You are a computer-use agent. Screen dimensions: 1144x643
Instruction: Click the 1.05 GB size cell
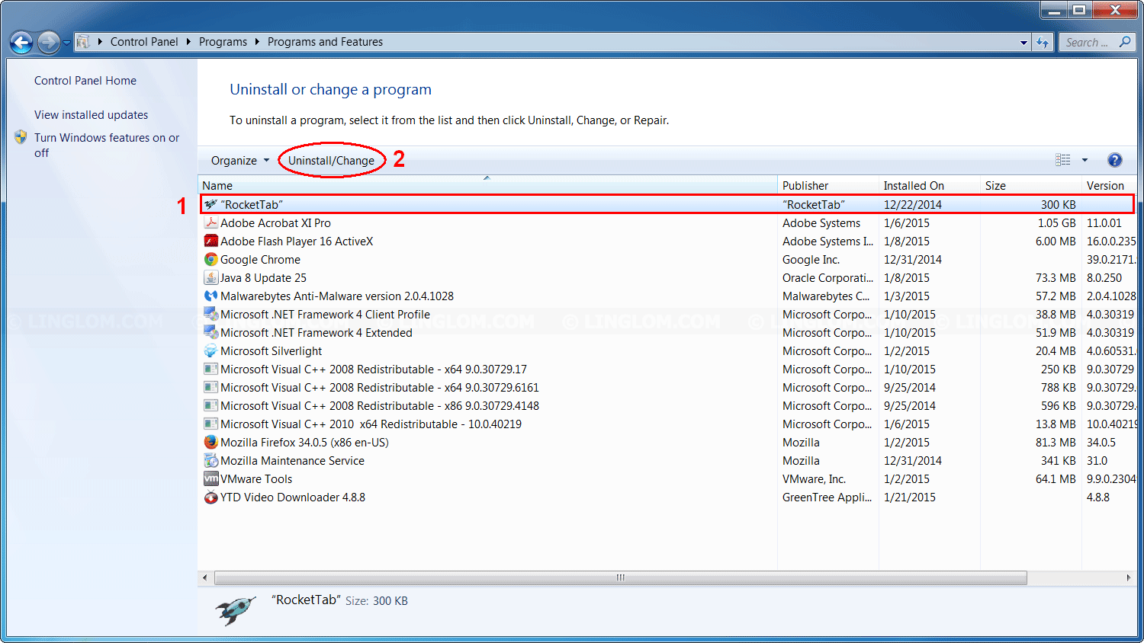pyautogui.click(x=1056, y=222)
